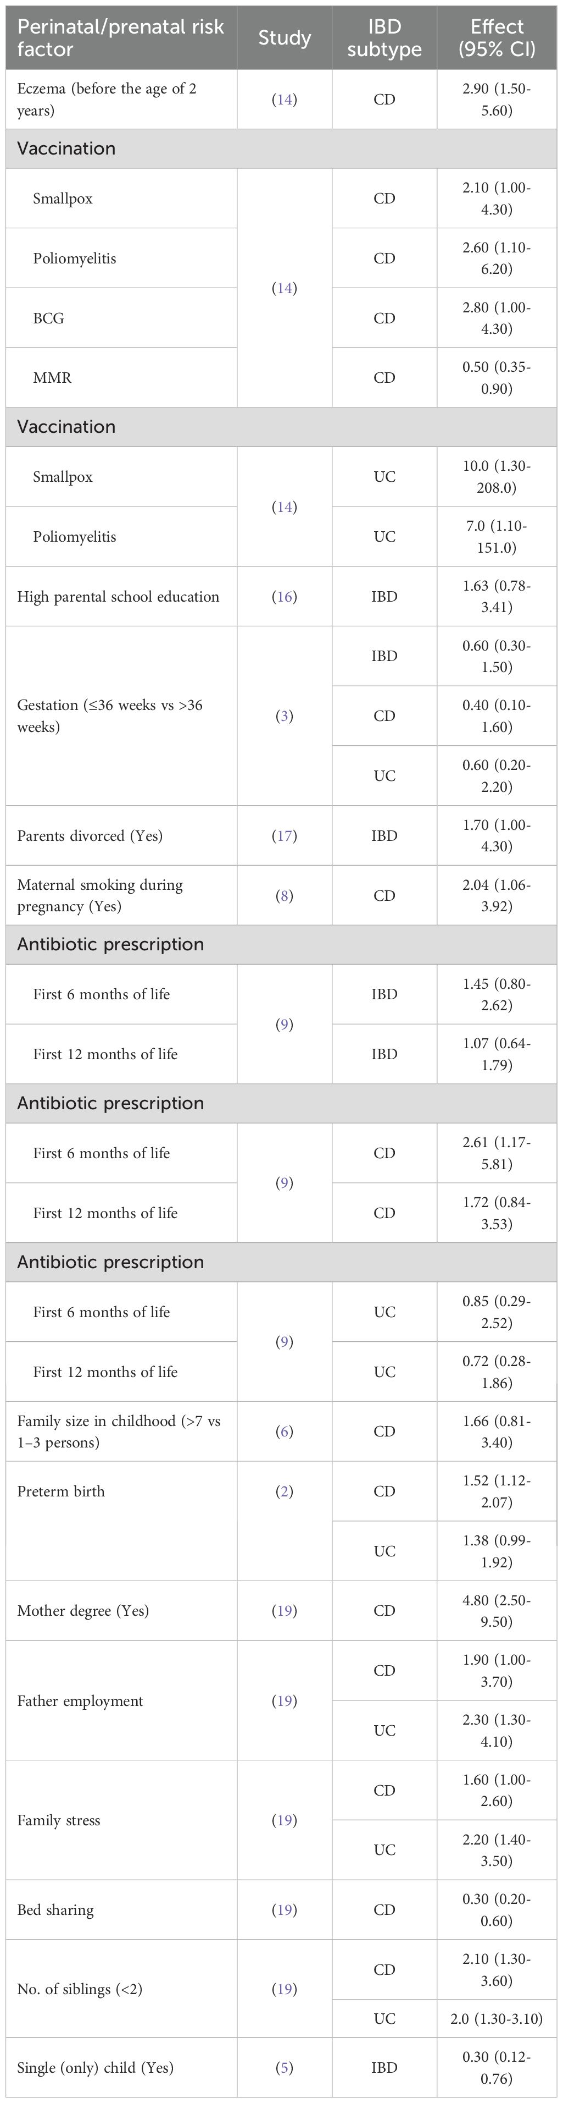563x2103 pixels.
Task: Follow citation 19 for Father employment
Action: tap(284, 1702)
